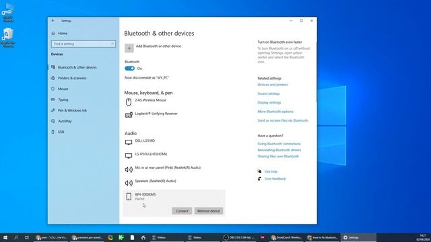Open Fixing Bluetooth connections help link
431x242 pixels.
click(279, 144)
